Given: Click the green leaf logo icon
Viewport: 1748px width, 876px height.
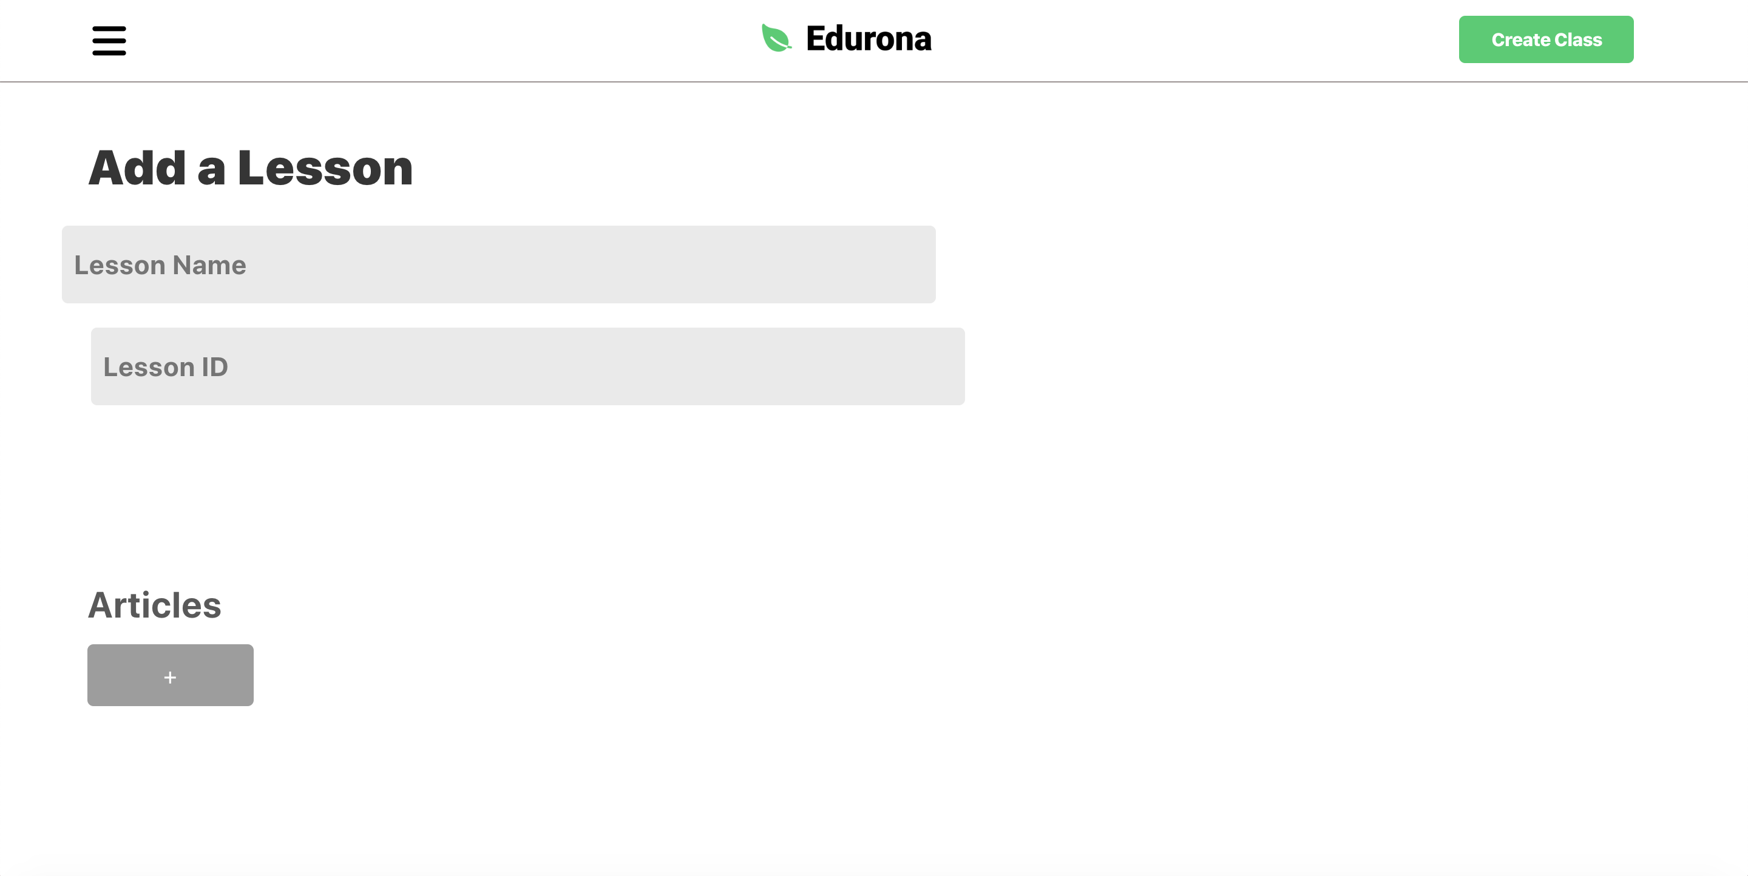Looking at the screenshot, I should 776,38.
